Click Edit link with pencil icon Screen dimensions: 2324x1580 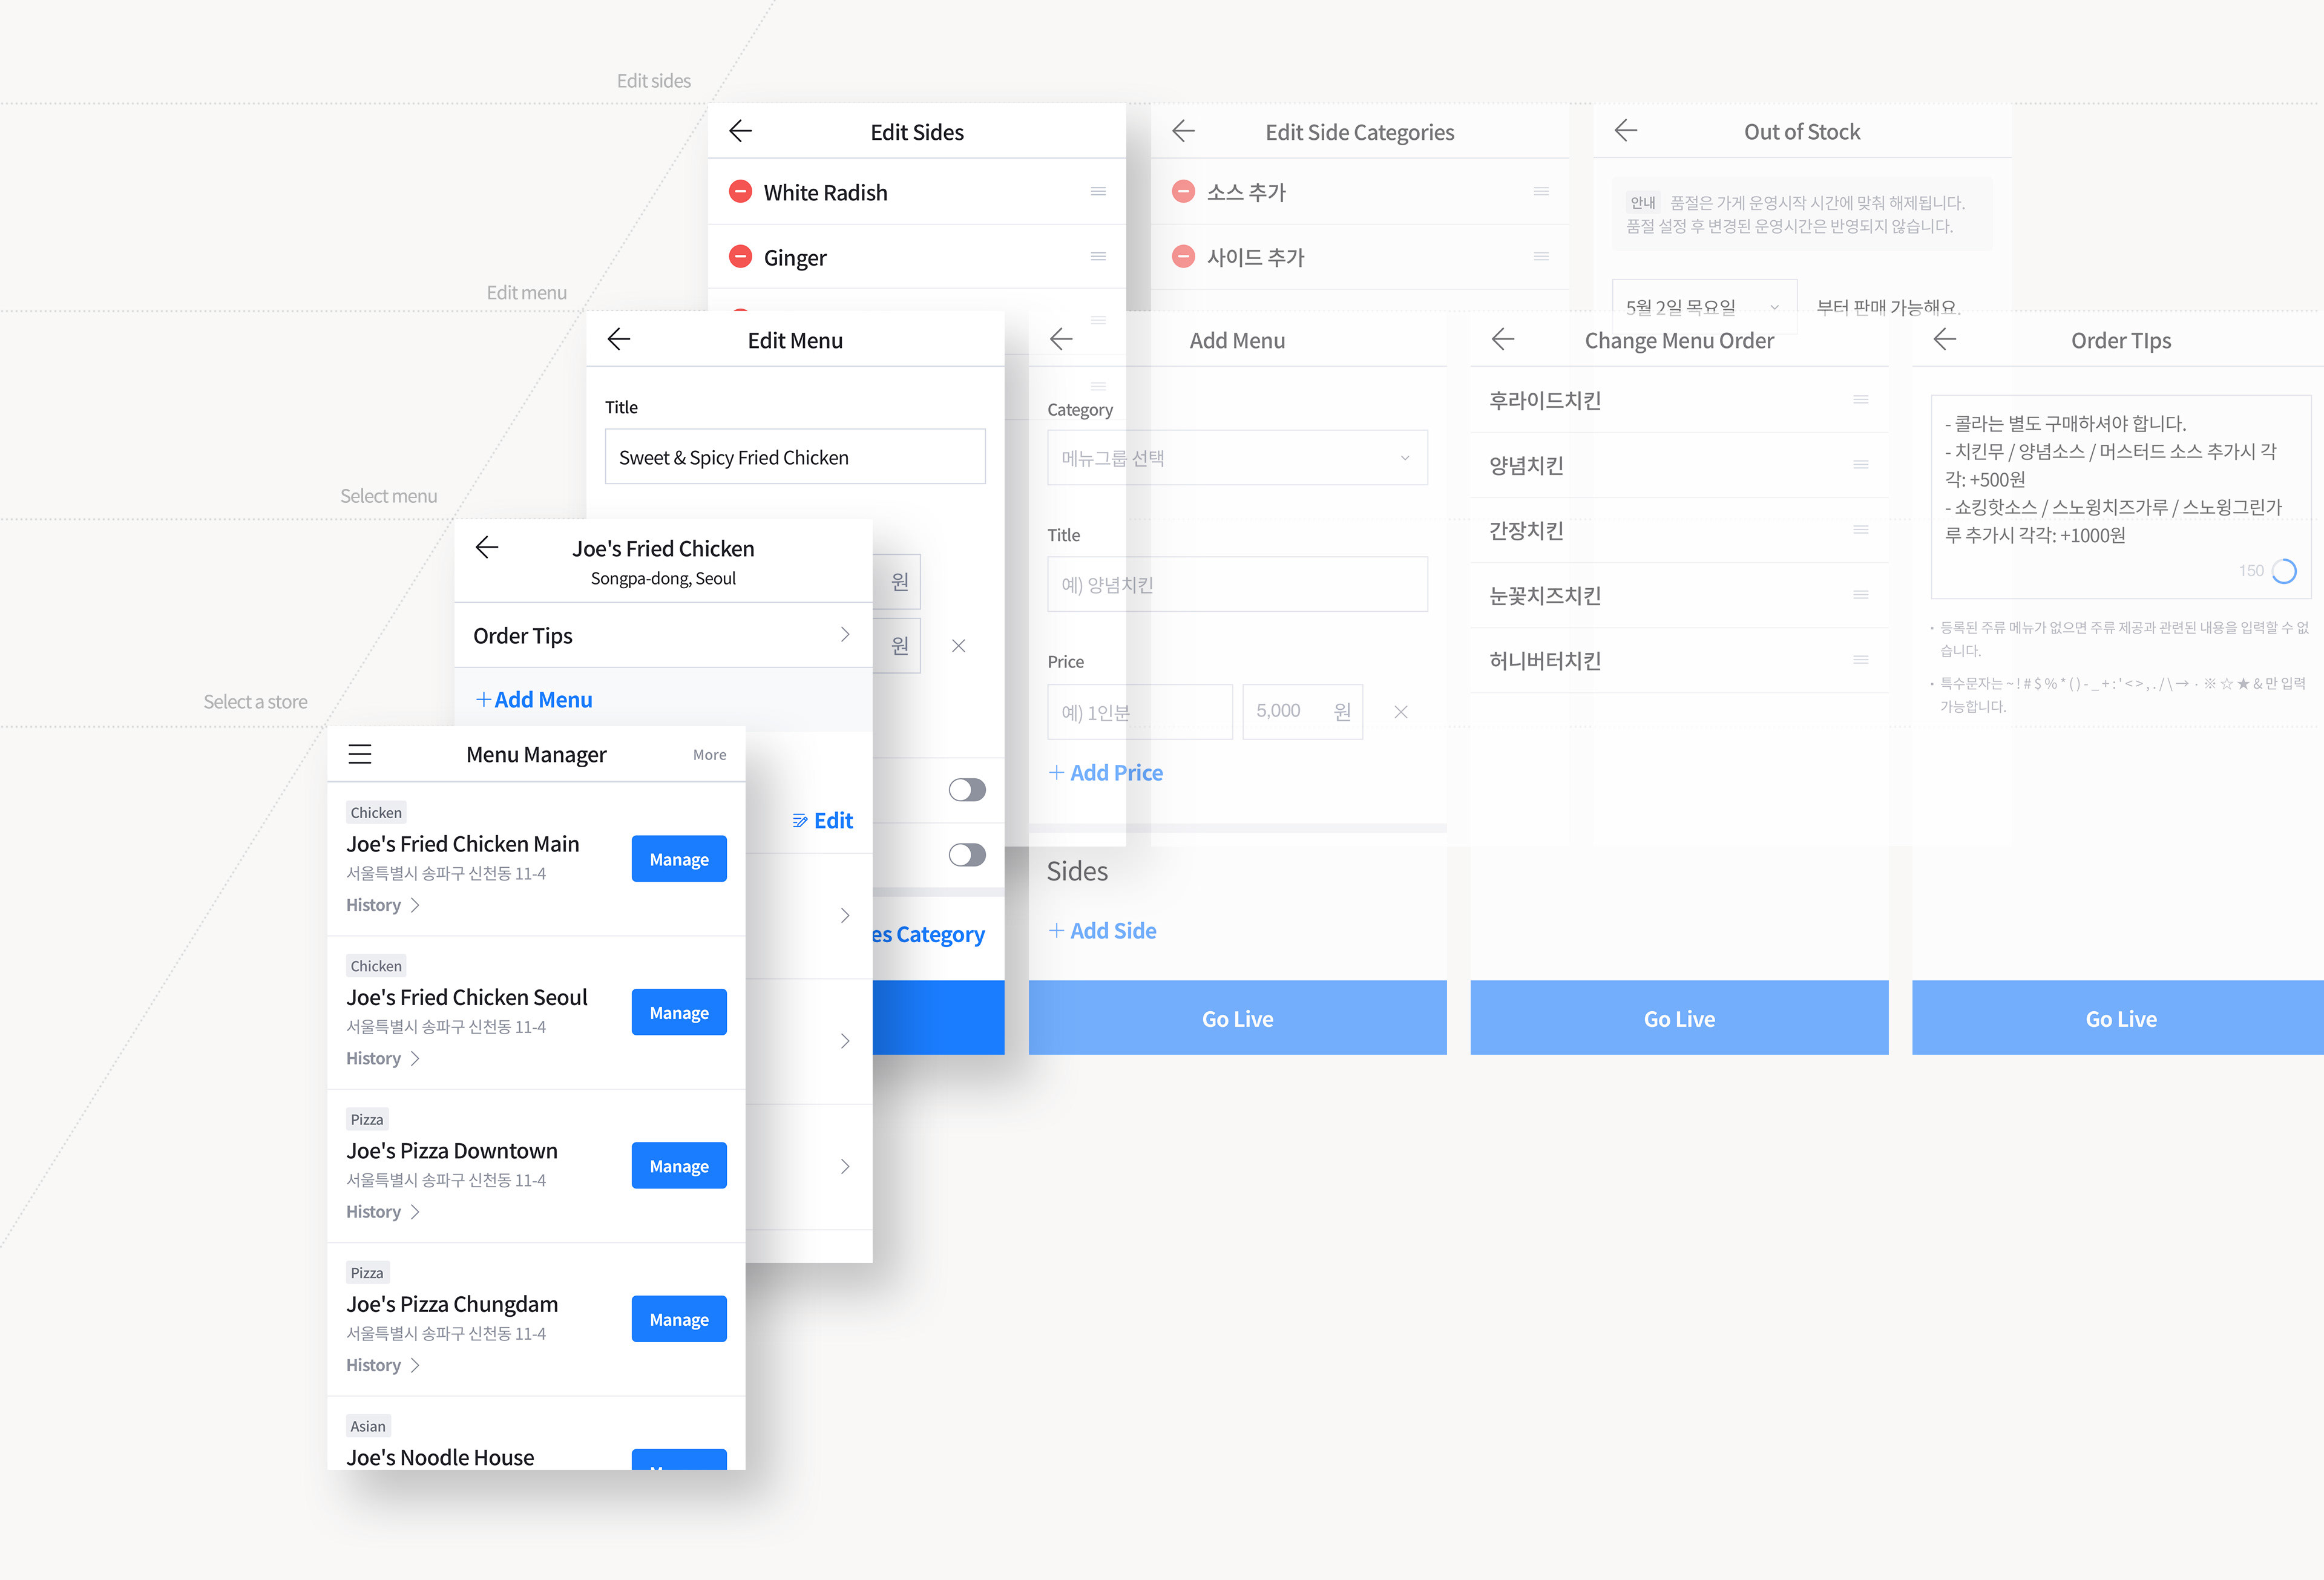click(x=822, y=821)
